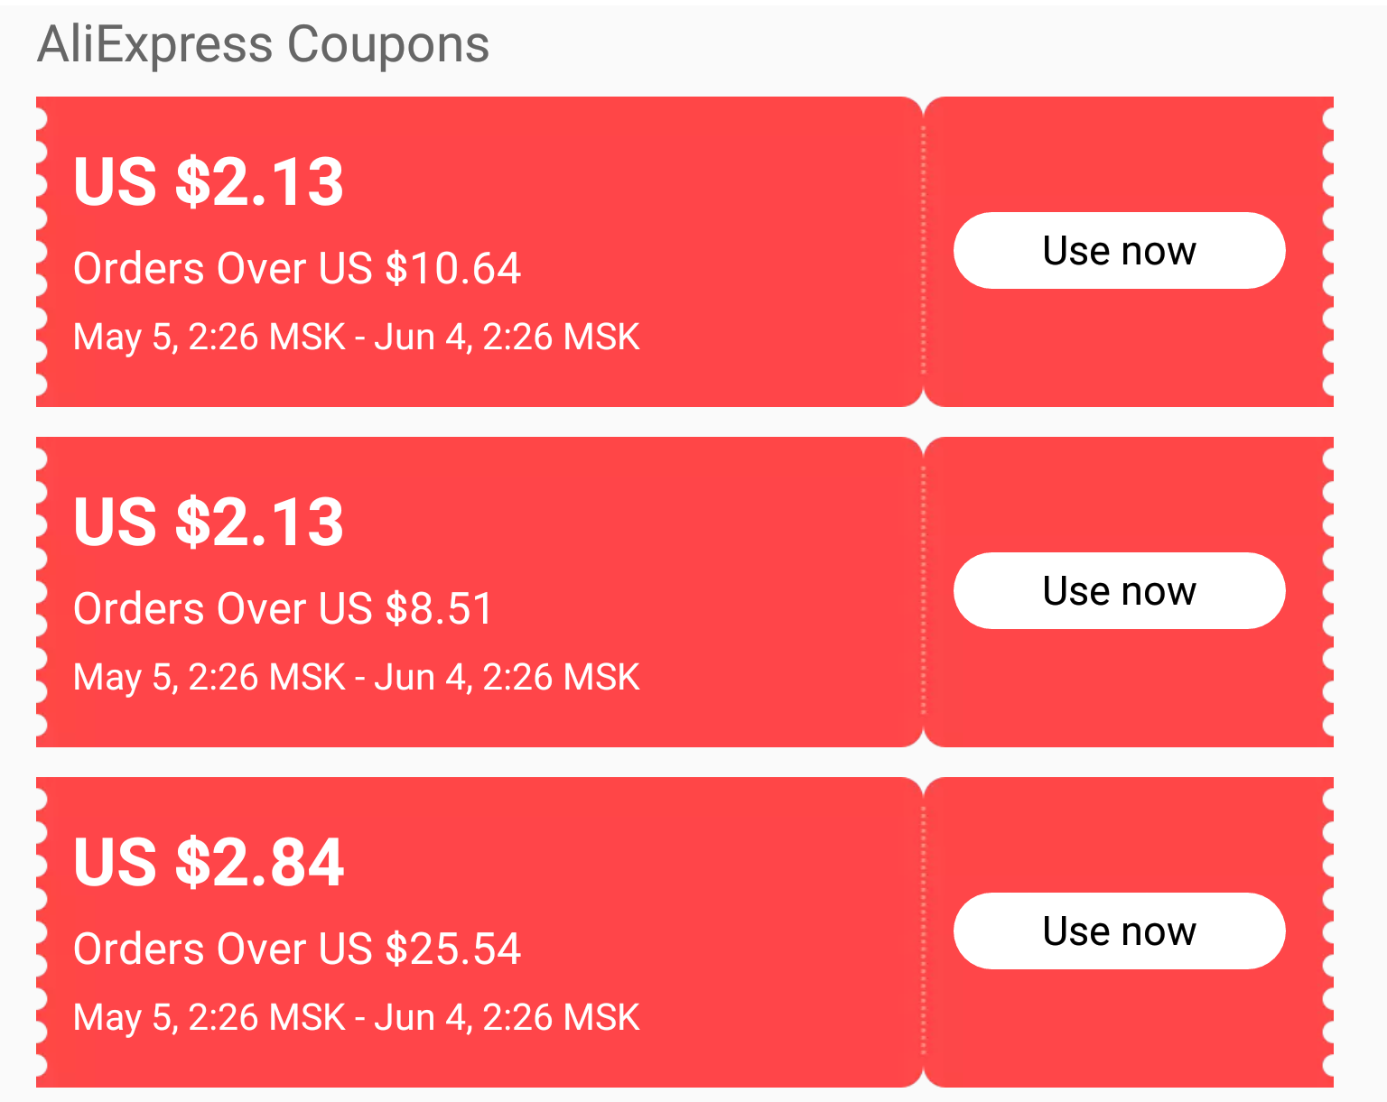Select the Orders Over US $10.64 condition
The width and height of the screenshot is (1387, 1102).
(x=297, y=269)
